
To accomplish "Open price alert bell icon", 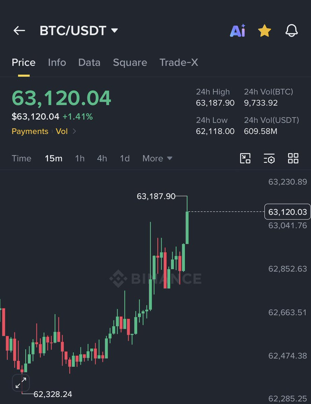I will point(292,31).
